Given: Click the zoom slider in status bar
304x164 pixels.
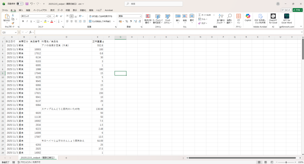Looking at the screenshot, I should pos(286,162).
